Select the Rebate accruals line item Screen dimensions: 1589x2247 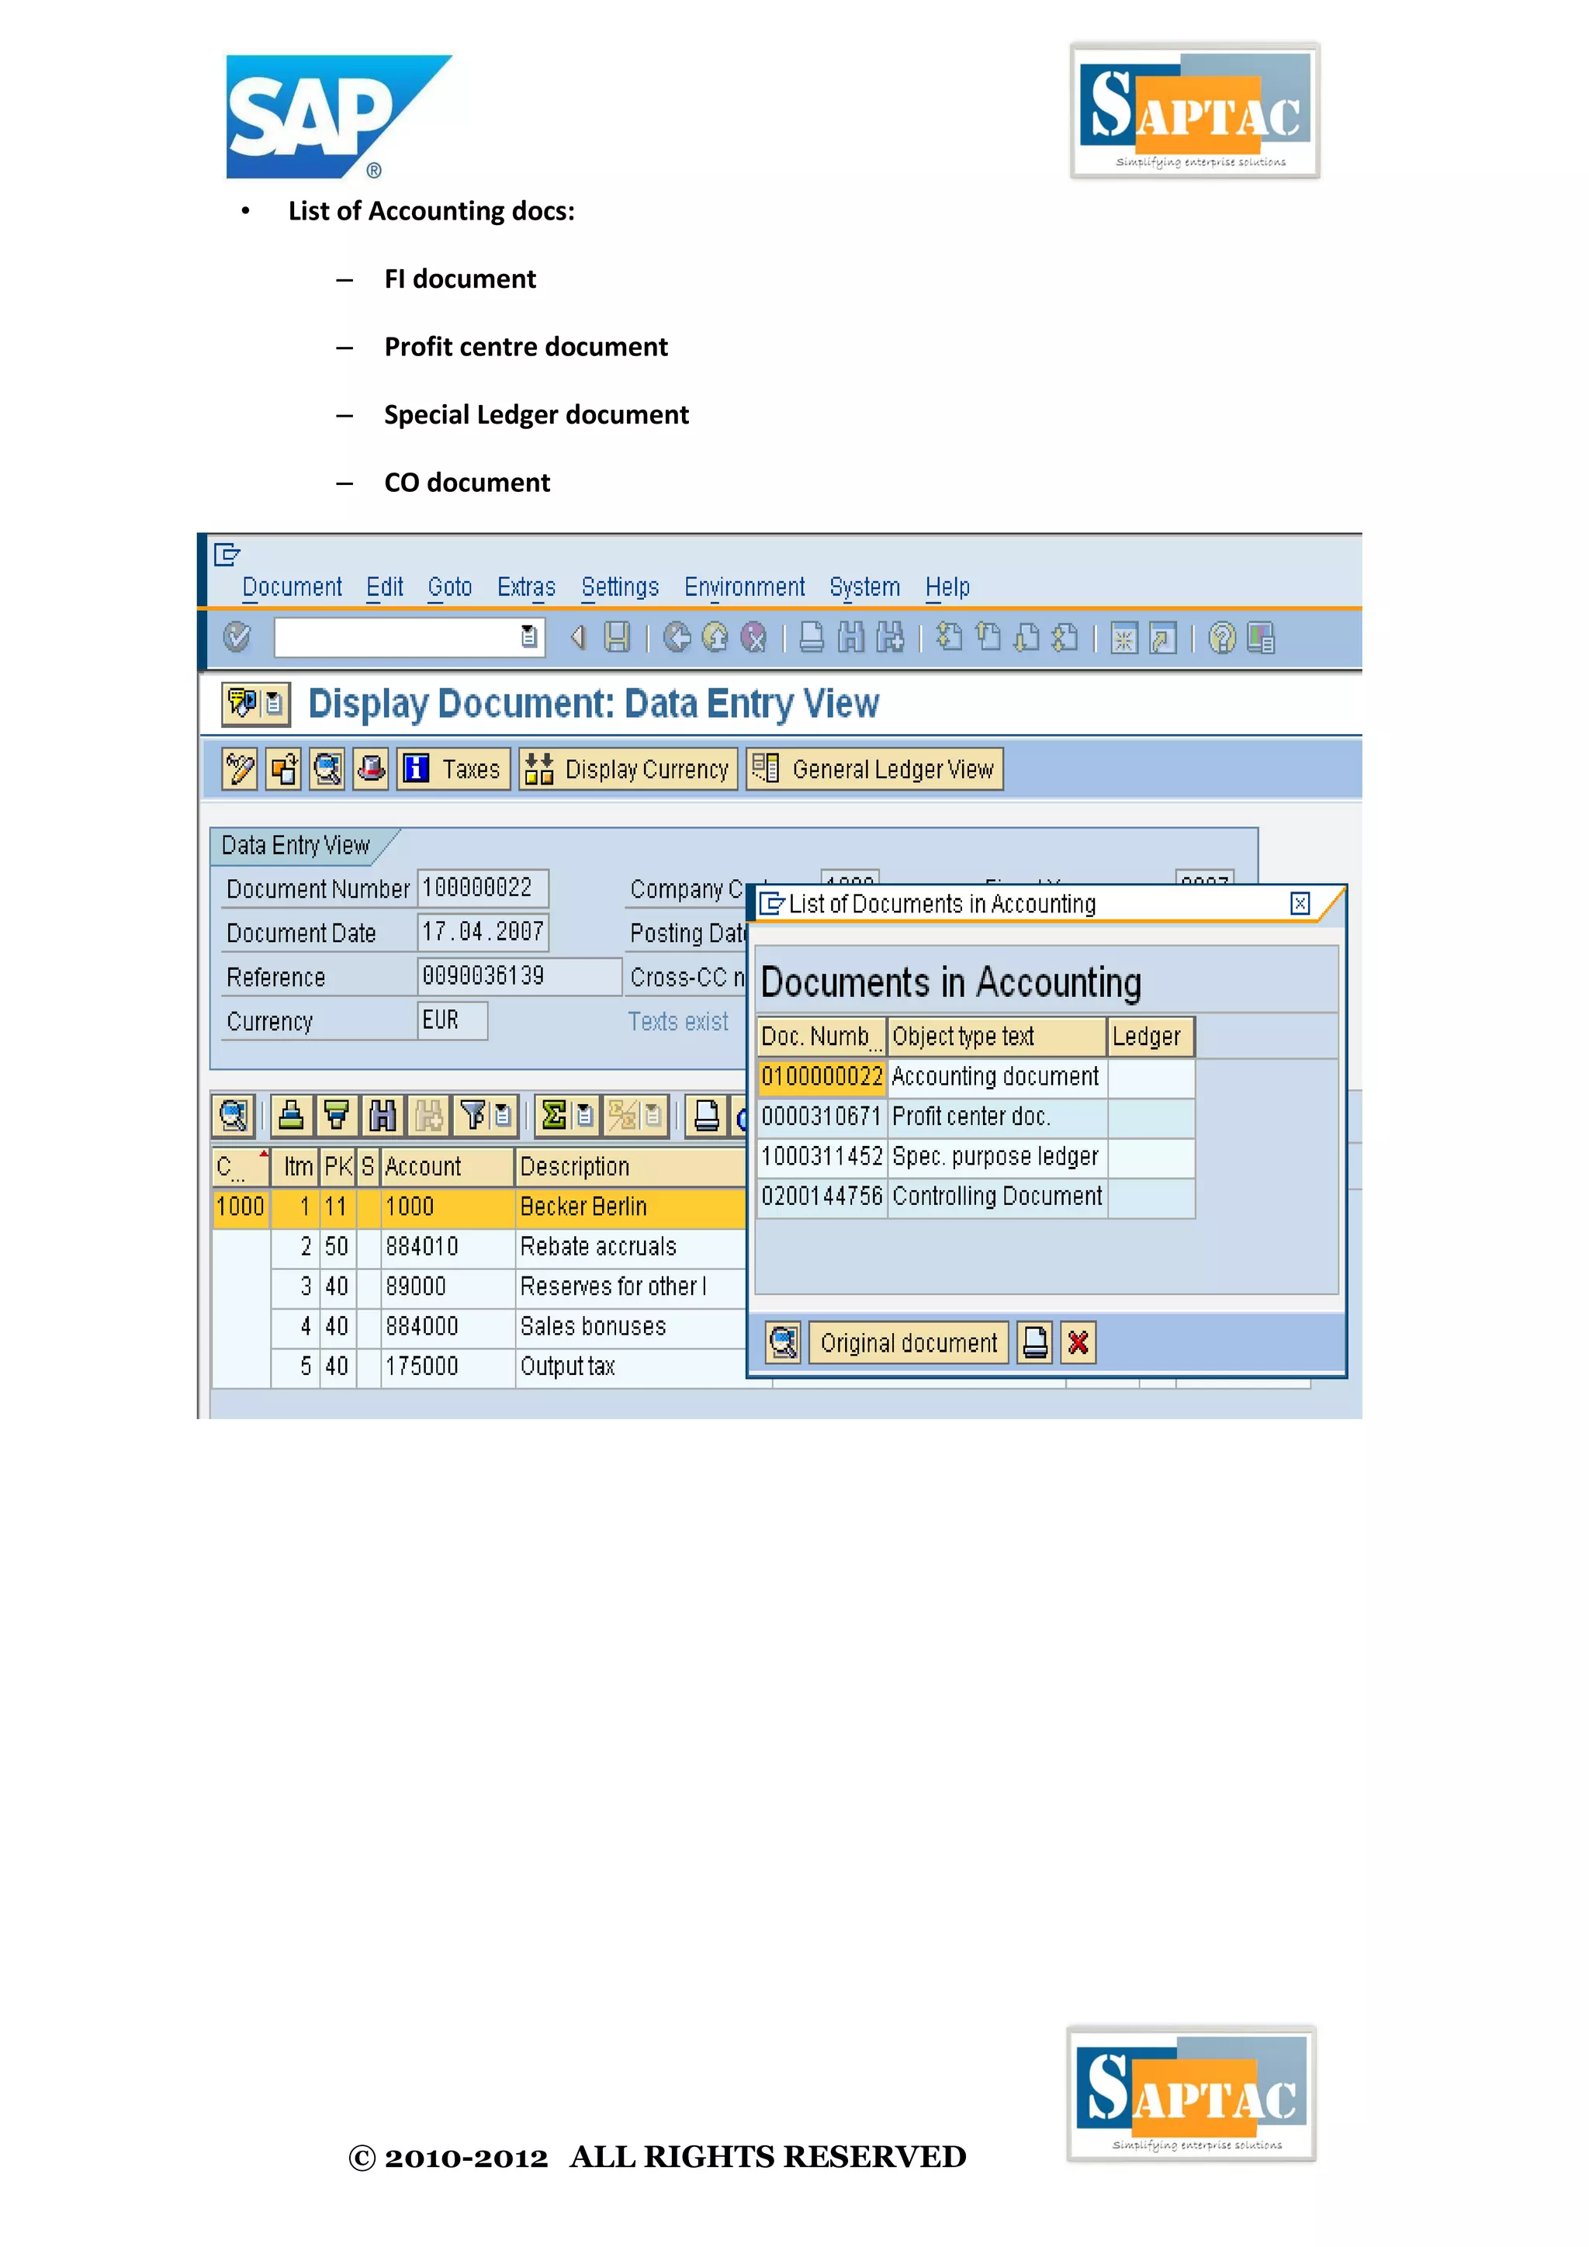click(508, 1247)
